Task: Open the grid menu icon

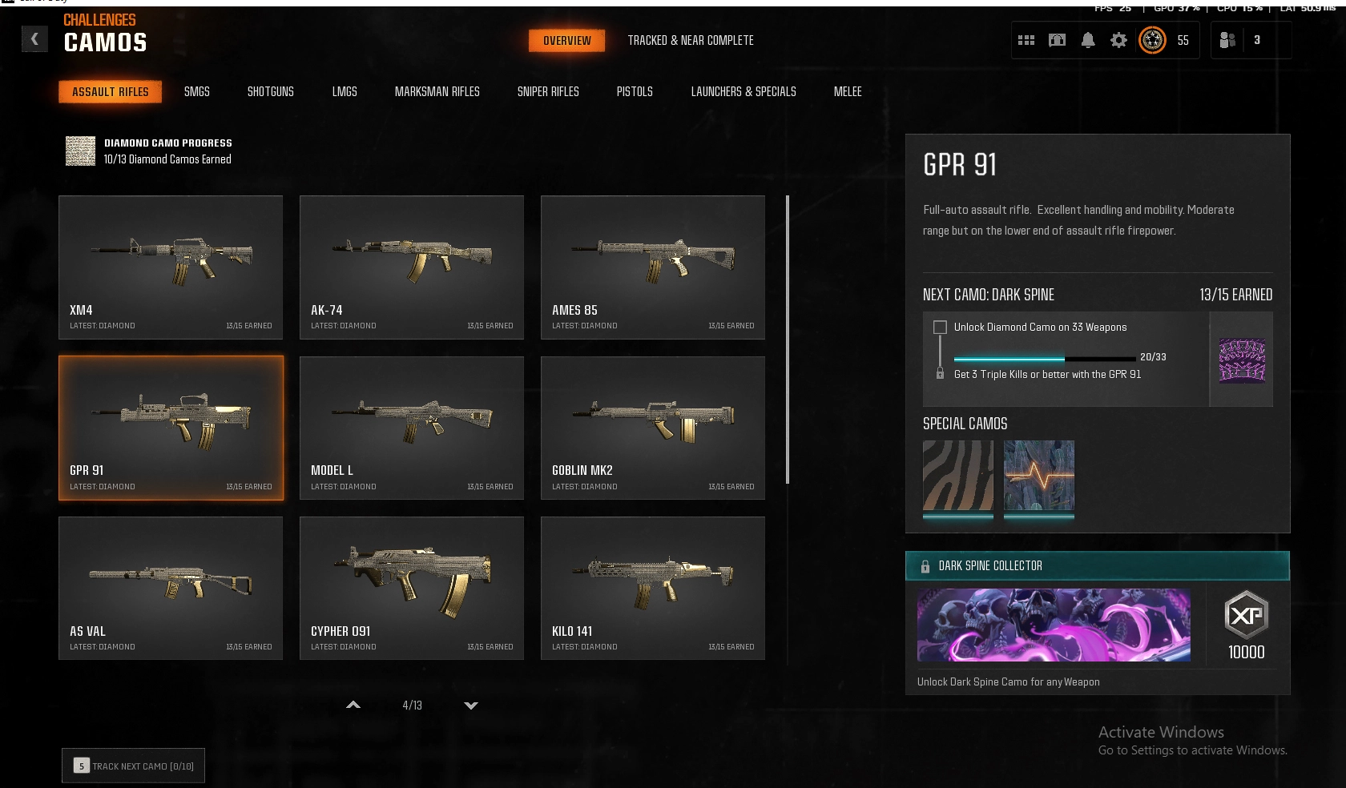Action: pos(1026,40)
